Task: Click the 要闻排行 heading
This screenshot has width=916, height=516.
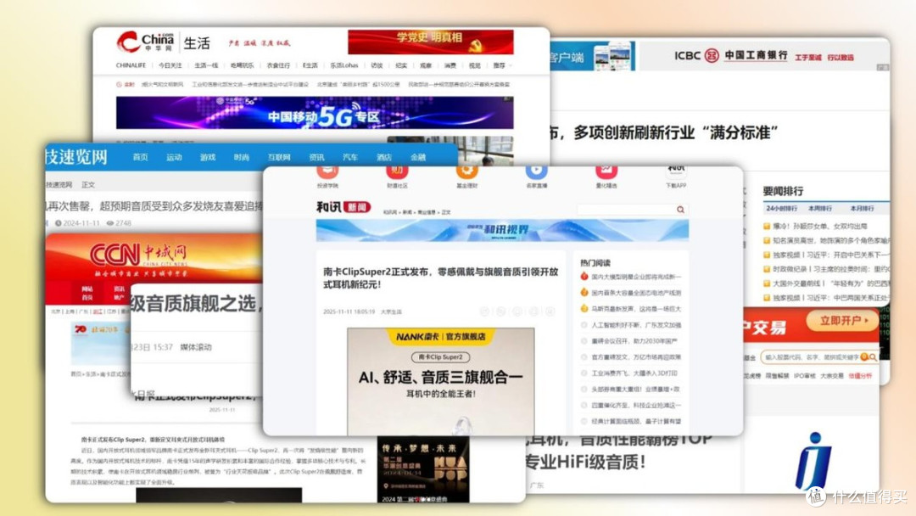Action: (x=783, y=191)
